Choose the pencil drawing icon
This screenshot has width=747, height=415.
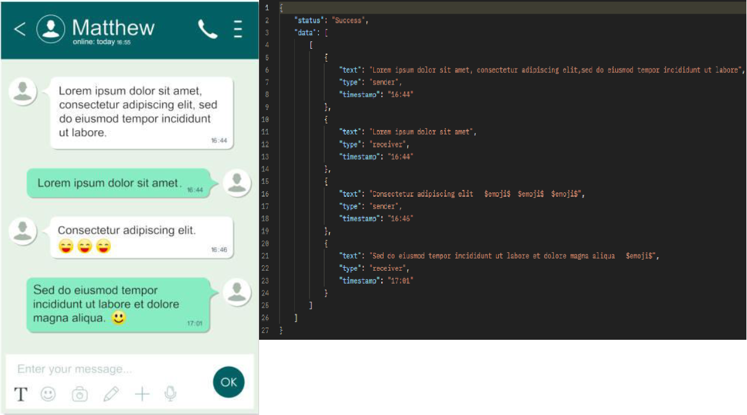pos(111,394)
